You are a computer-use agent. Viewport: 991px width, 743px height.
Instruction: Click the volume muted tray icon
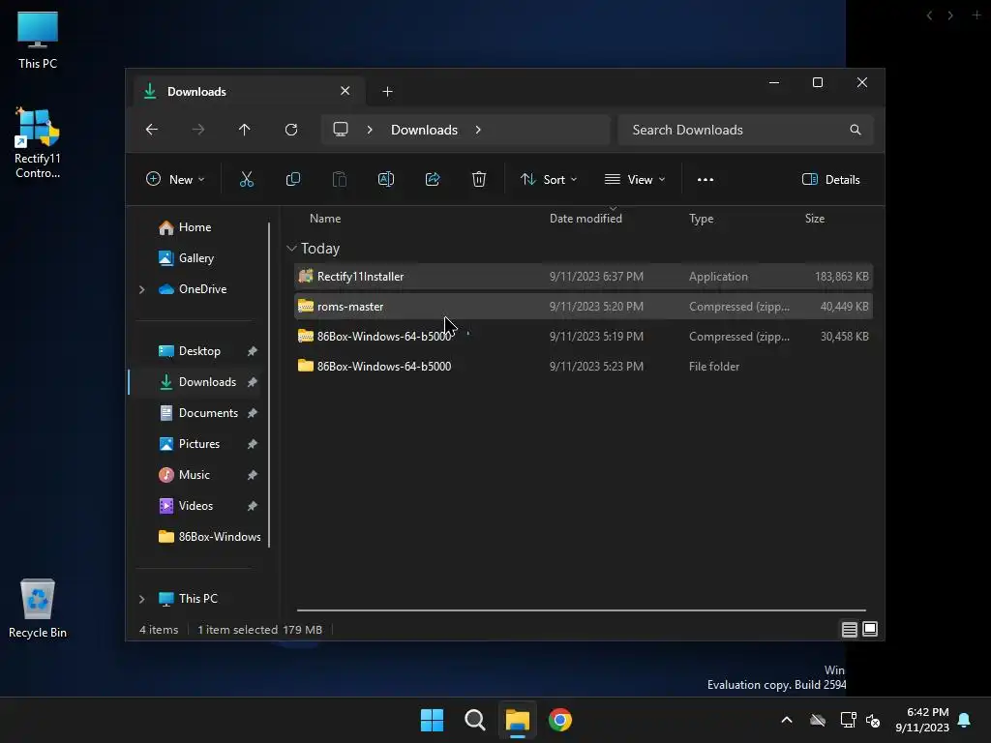click(x=874, y=720)
